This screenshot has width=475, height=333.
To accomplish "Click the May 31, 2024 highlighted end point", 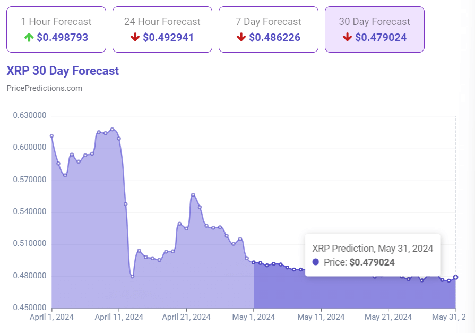I will [x=455, y=277].
